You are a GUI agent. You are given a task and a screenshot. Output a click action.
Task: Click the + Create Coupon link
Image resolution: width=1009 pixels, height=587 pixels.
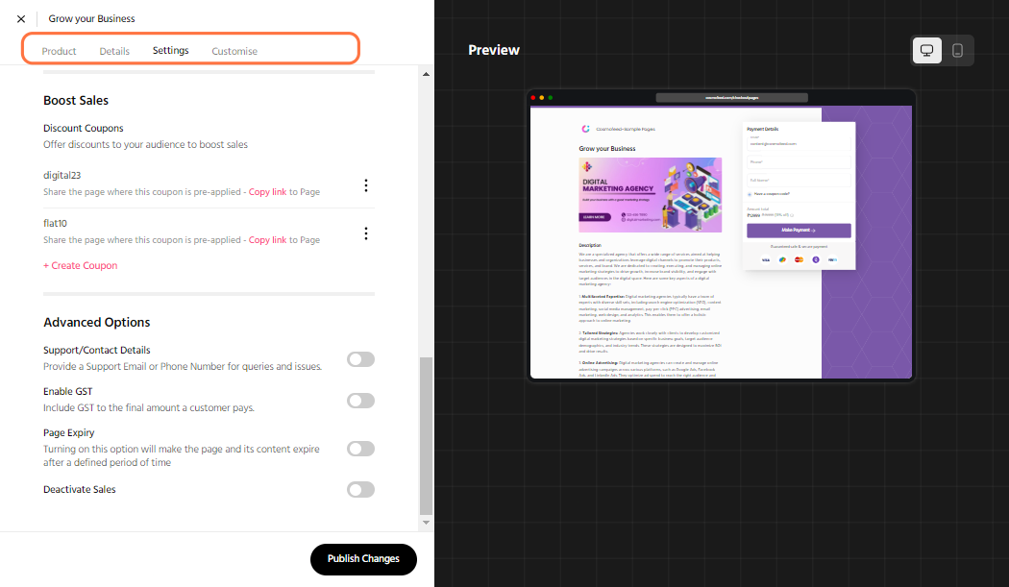[x=81, y=265]
